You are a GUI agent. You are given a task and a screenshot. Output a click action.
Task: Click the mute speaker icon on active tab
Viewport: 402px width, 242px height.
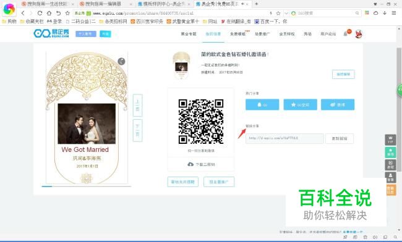click(242, 4)
